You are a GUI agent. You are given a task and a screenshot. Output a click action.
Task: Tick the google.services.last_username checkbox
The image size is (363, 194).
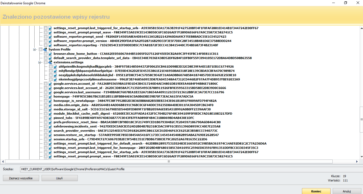[46, 92]
